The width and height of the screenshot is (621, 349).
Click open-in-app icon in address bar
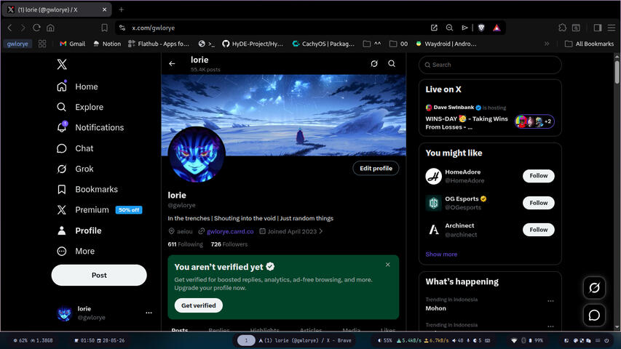pyautogui.click(x=434, y=28)
